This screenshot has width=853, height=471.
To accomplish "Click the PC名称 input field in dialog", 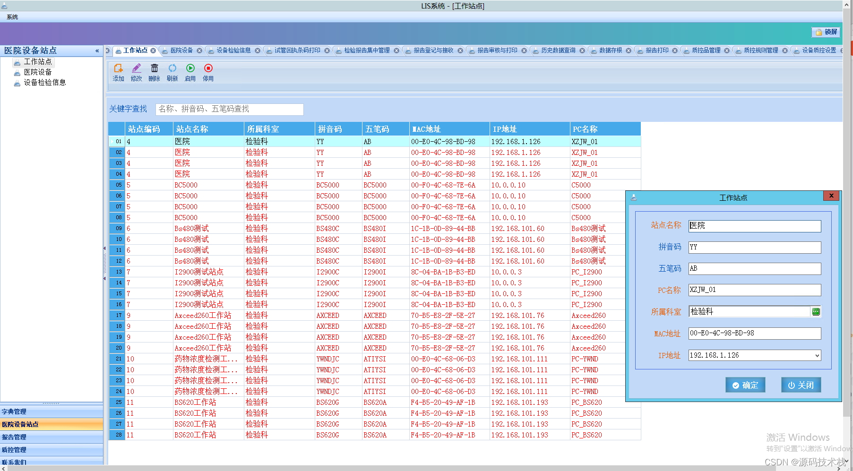I will pos(755,290).
